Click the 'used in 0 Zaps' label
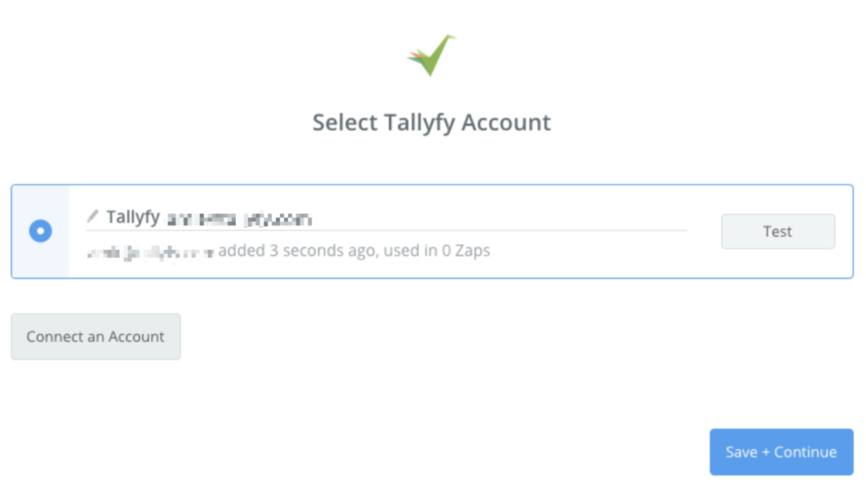 point(437,251)
